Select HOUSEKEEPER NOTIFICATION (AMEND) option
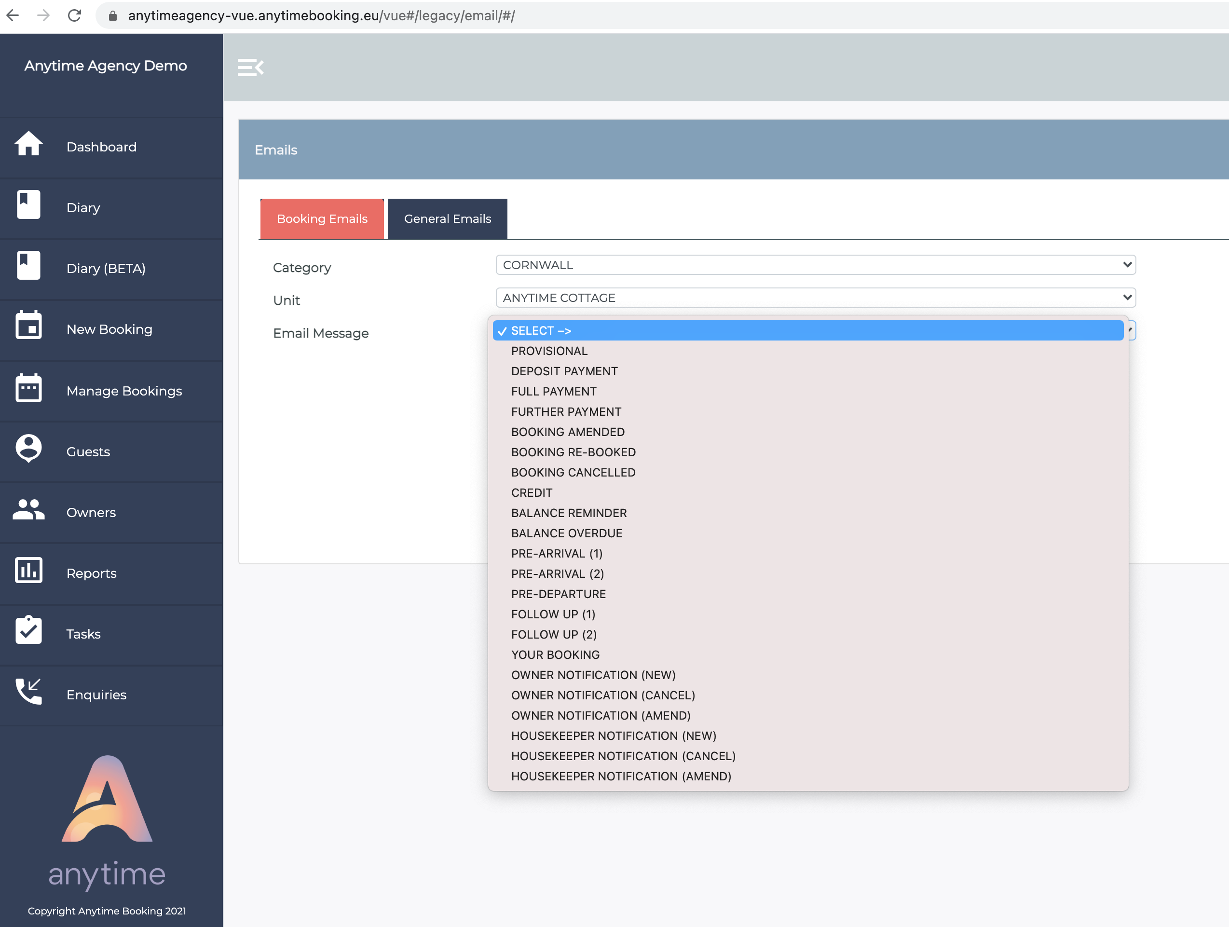The height and width of the screenshot is (927, 1229). (x=808, y=777)
